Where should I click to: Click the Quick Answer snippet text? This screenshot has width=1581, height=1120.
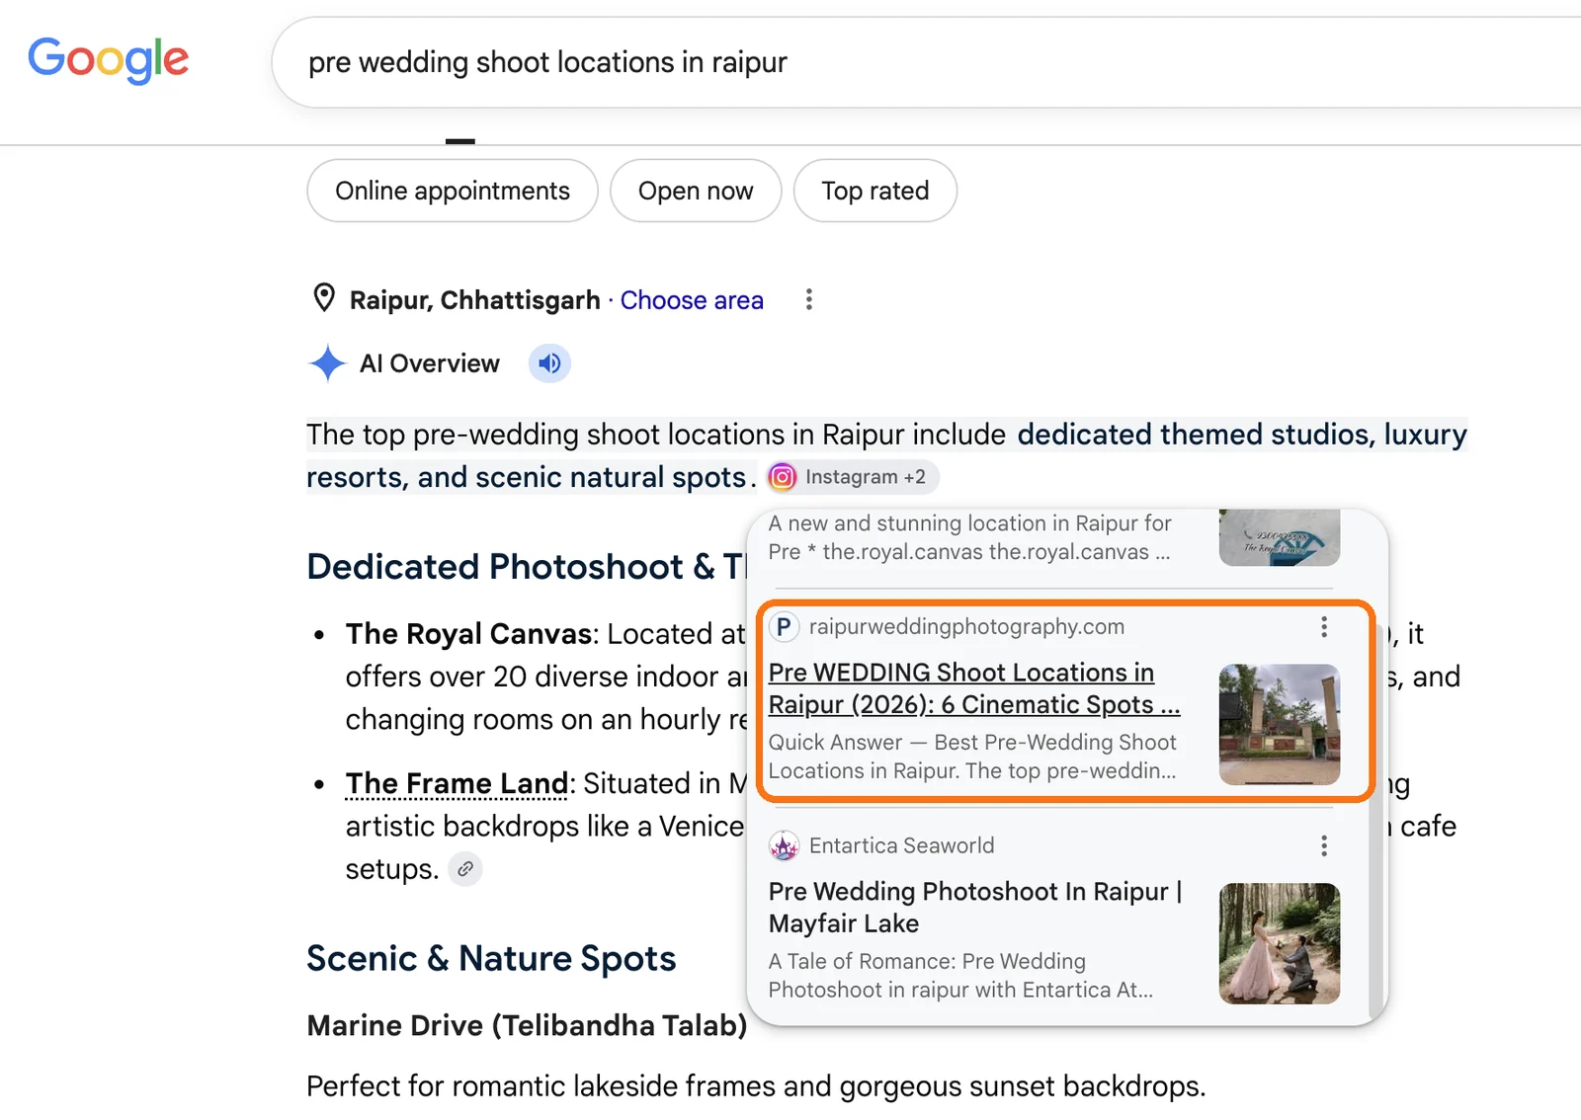[x=972, y=757]
